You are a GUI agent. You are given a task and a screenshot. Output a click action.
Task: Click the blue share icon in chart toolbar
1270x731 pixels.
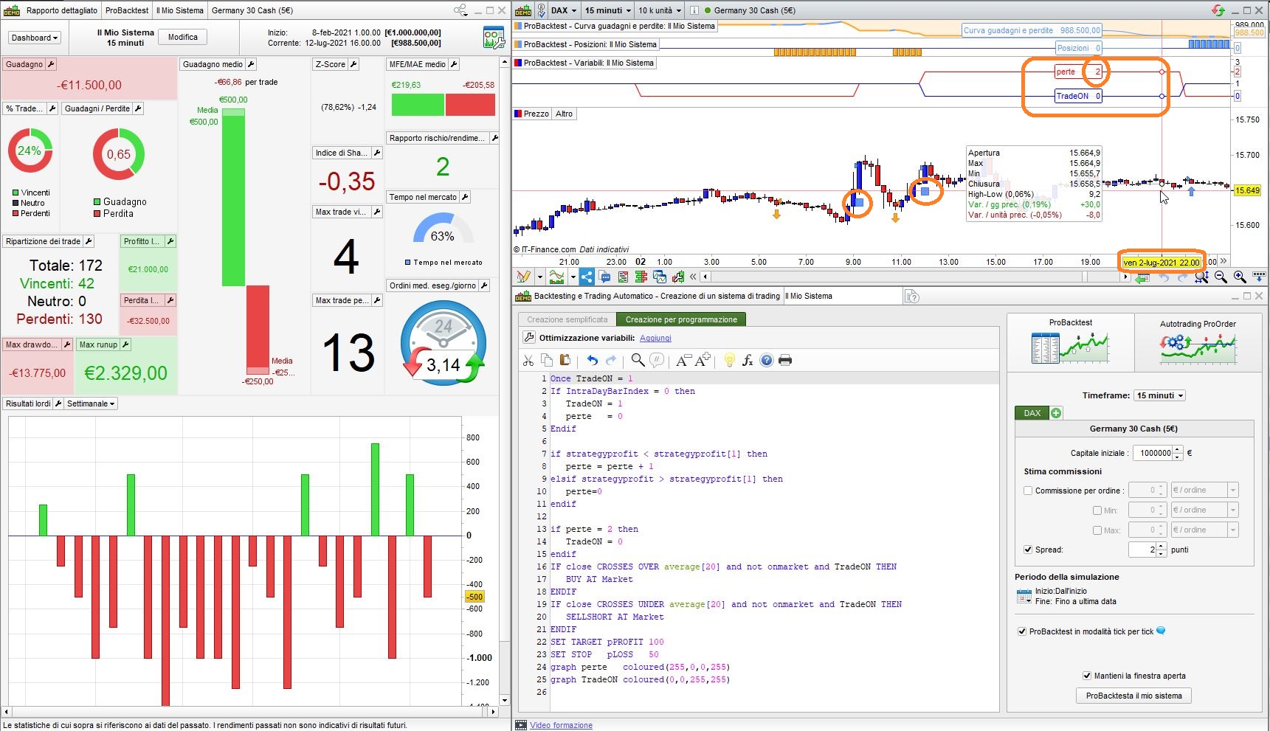587,277
